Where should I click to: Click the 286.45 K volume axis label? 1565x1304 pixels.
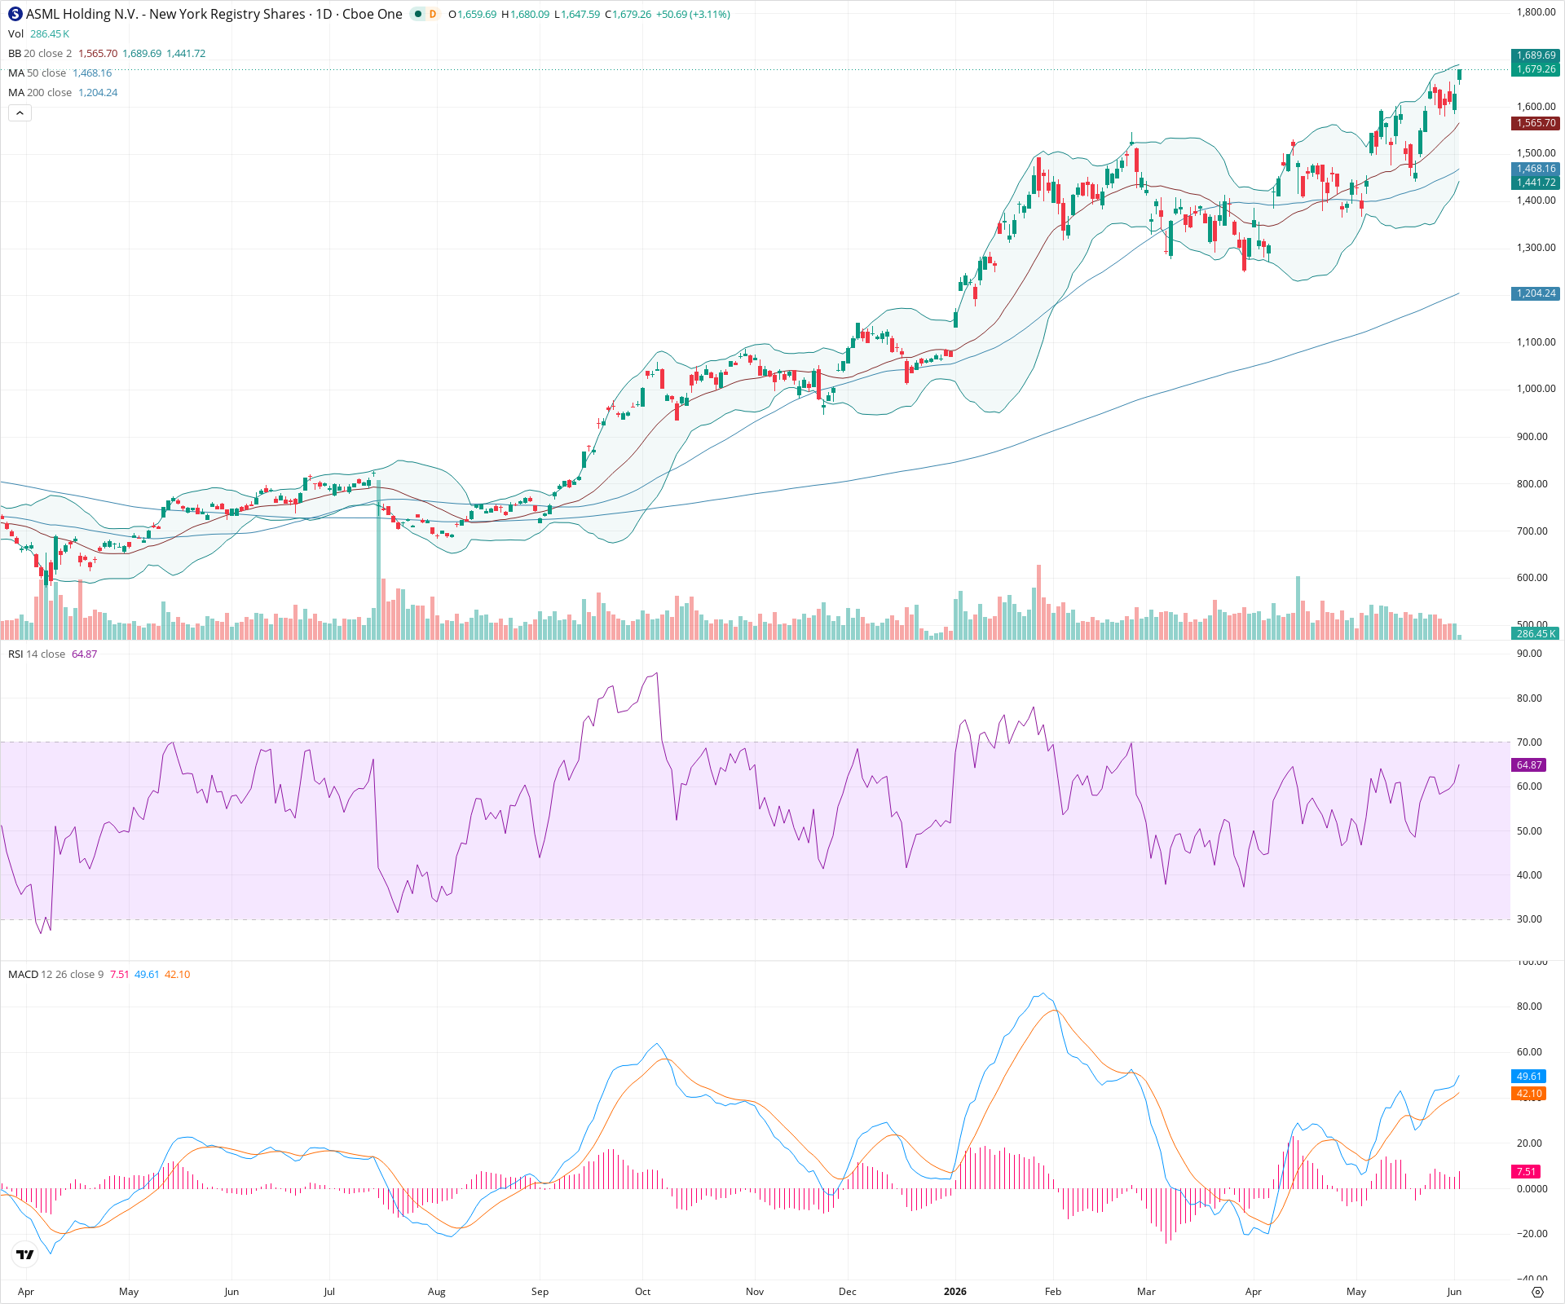coord(1536,633)
